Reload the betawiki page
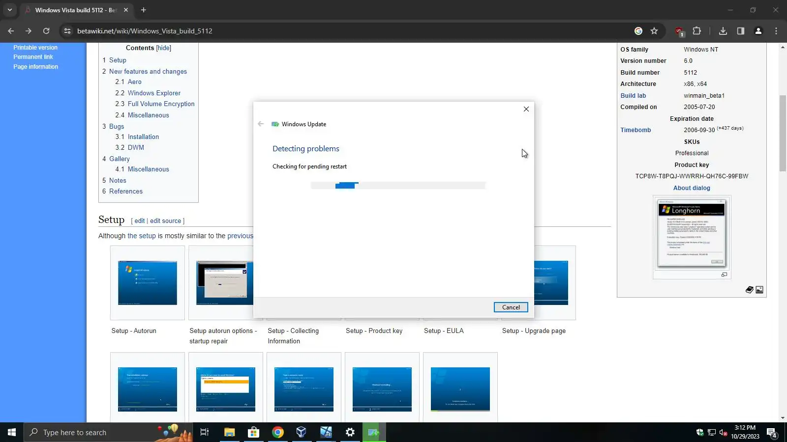The image size is (787, 442). pos(46,31)
